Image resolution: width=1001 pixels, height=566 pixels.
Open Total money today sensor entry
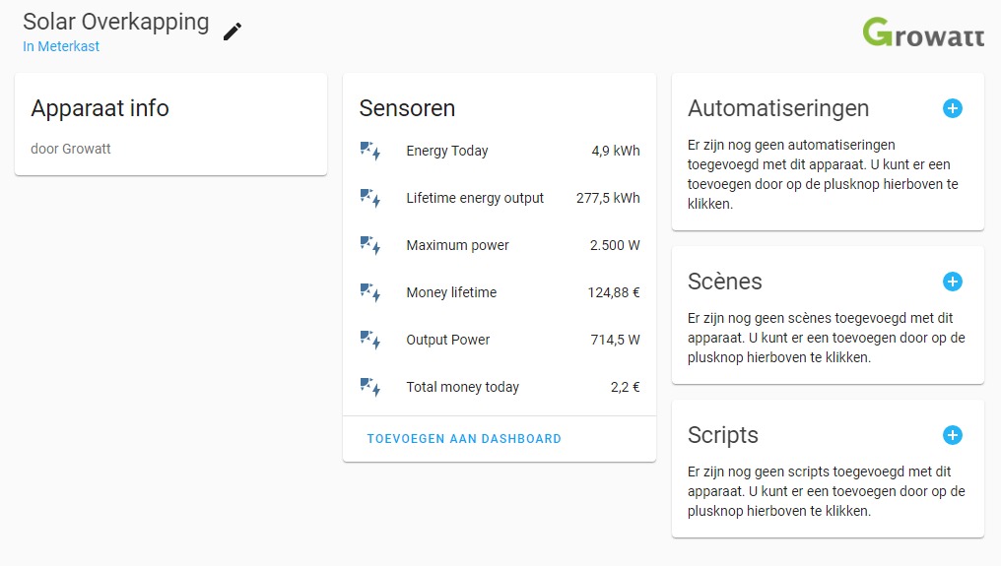[x=500, y=387]
